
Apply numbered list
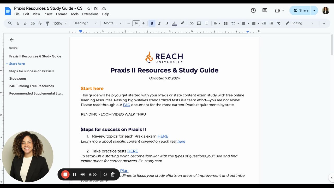click(254, 23)
